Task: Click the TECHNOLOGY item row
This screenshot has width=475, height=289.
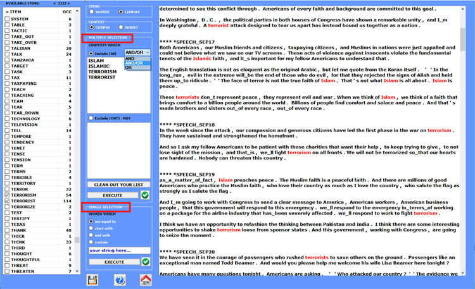Action: tap(38, 119)
